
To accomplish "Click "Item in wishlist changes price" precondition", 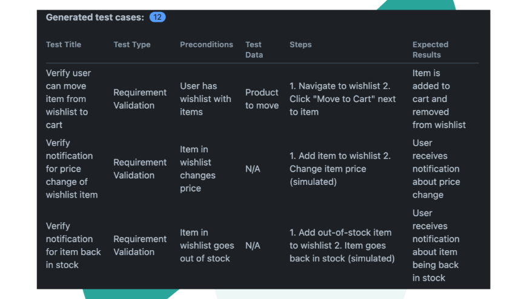I will (197, 169).
